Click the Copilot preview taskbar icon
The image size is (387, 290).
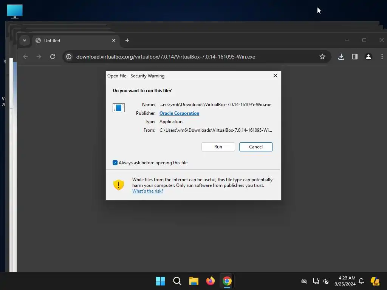(x=375, y=281)
